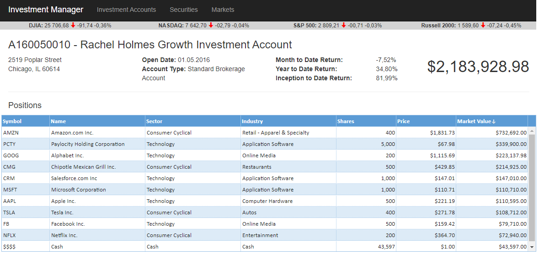Image resolution: width=539 pixels, height=259 pixels.
Task: Click the S&P 500 red down arrow
Action: click(x=343, y=25)
